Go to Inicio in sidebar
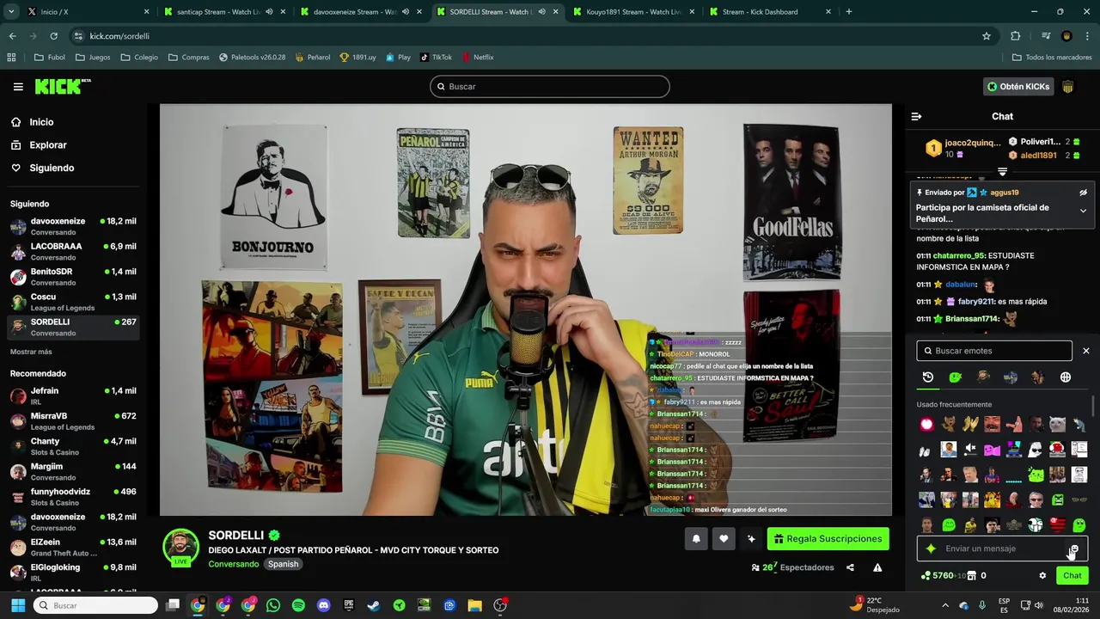1100x619 pixels. [x=41, y=122]
